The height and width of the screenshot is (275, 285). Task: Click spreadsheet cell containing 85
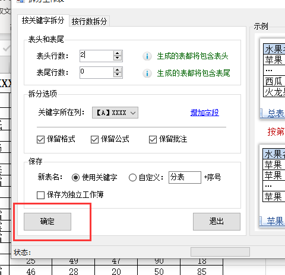(x=202, y=271)
